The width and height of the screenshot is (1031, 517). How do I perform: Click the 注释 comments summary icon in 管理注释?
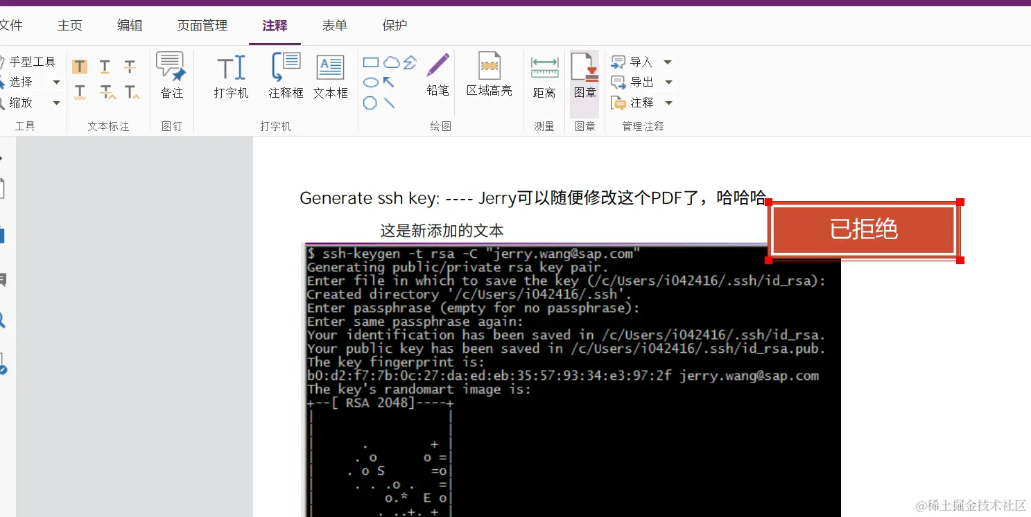618,103
